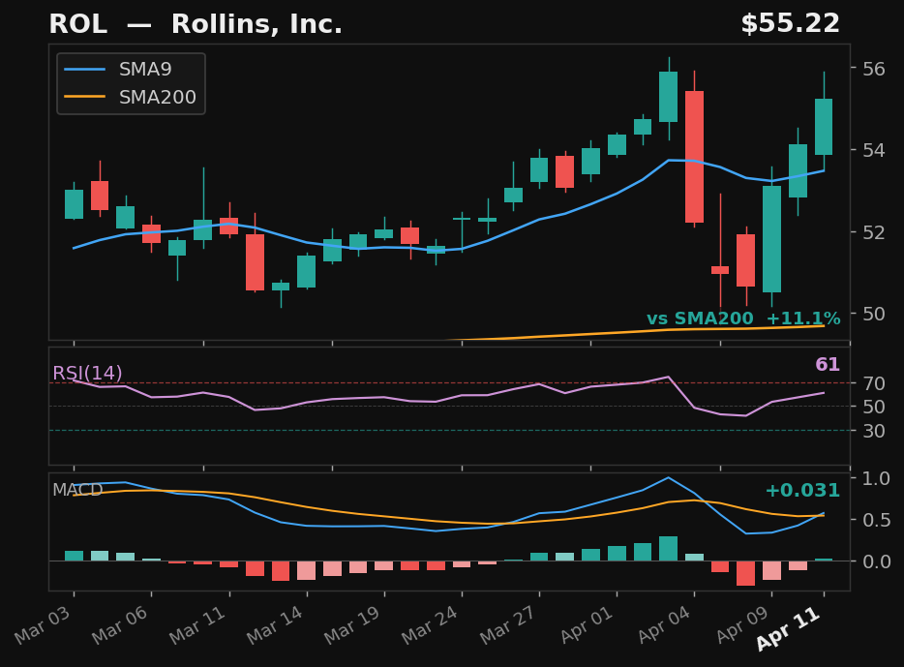Click the RSI(14) panel label
This screenshot has width=904, height=667.
[87, 373]
